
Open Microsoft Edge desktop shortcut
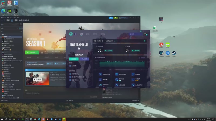(3, 12)
